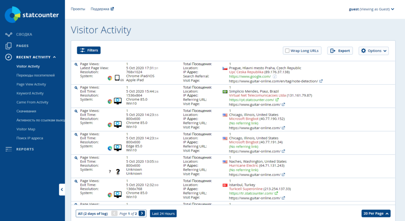Collapse the Recent Activity section
The height and width of the screenshot is (221, 405).
pyautogui.click(x=55, y=57)
